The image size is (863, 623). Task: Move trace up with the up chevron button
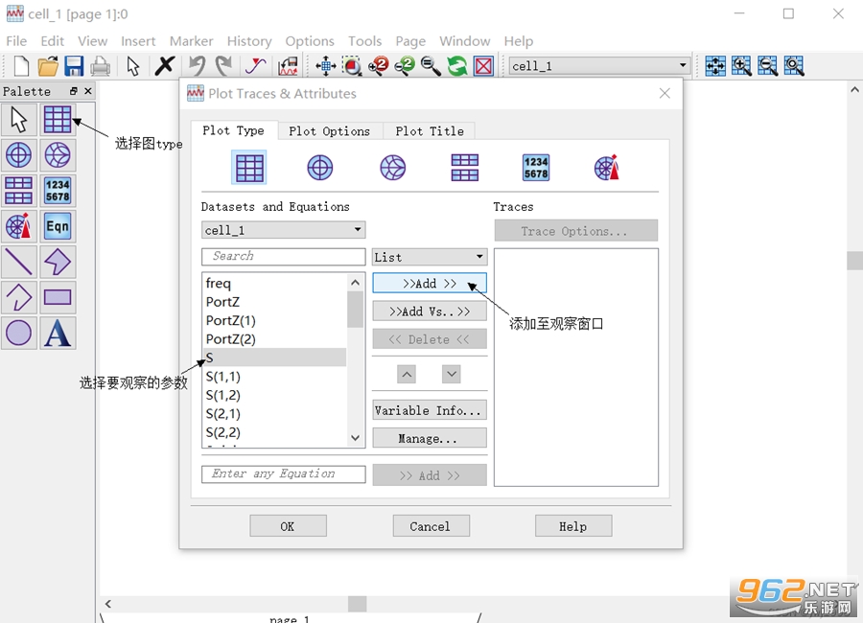tap(407, 374)
